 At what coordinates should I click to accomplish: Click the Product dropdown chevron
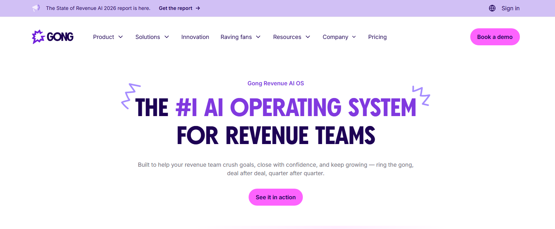tap(121, 37)
